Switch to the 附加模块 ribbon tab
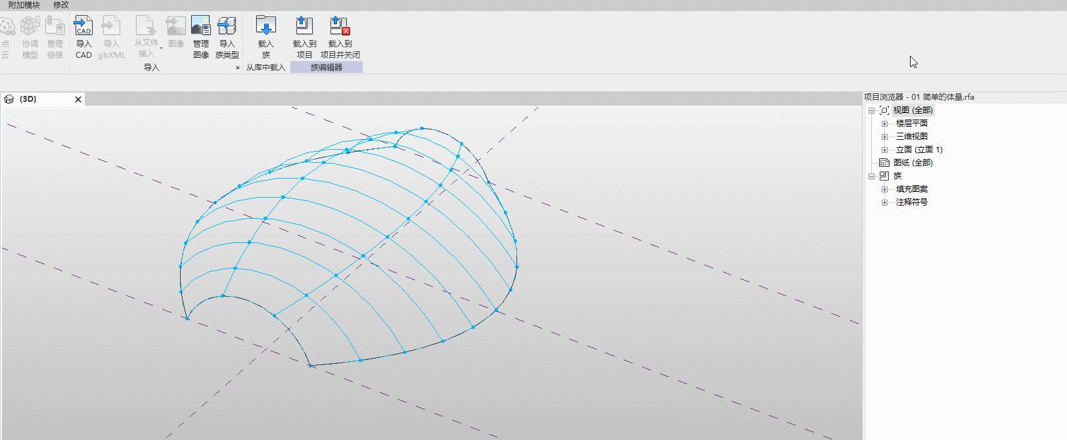Image resolution: width=1067 pixels, height=440 pixels. tap(24, 5)
